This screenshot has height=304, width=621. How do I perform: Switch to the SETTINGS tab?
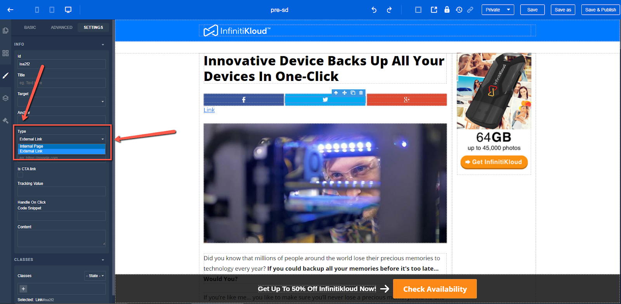pyautogui.click(x=93, y=27)
